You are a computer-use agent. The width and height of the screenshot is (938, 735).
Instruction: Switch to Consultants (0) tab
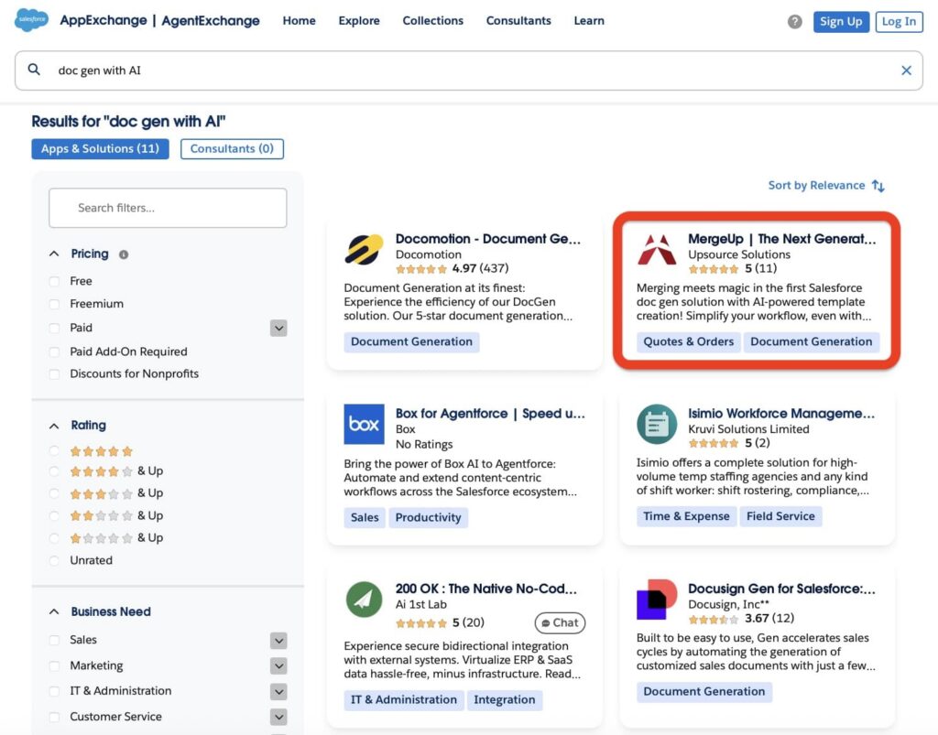point(232,149)
